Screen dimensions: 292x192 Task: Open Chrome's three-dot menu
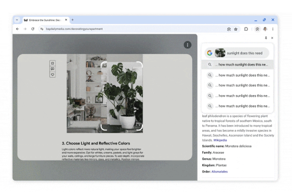(x=272, y=29)
